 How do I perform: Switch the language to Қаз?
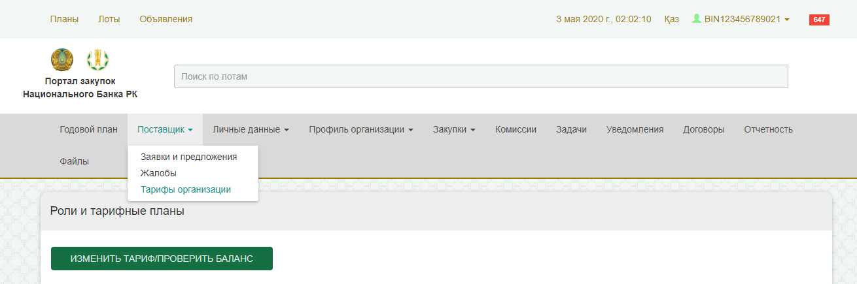click(671, 19)
